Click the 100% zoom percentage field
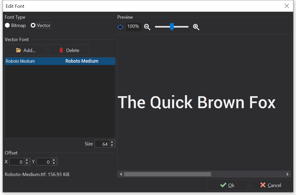 (x=133, y=27)
